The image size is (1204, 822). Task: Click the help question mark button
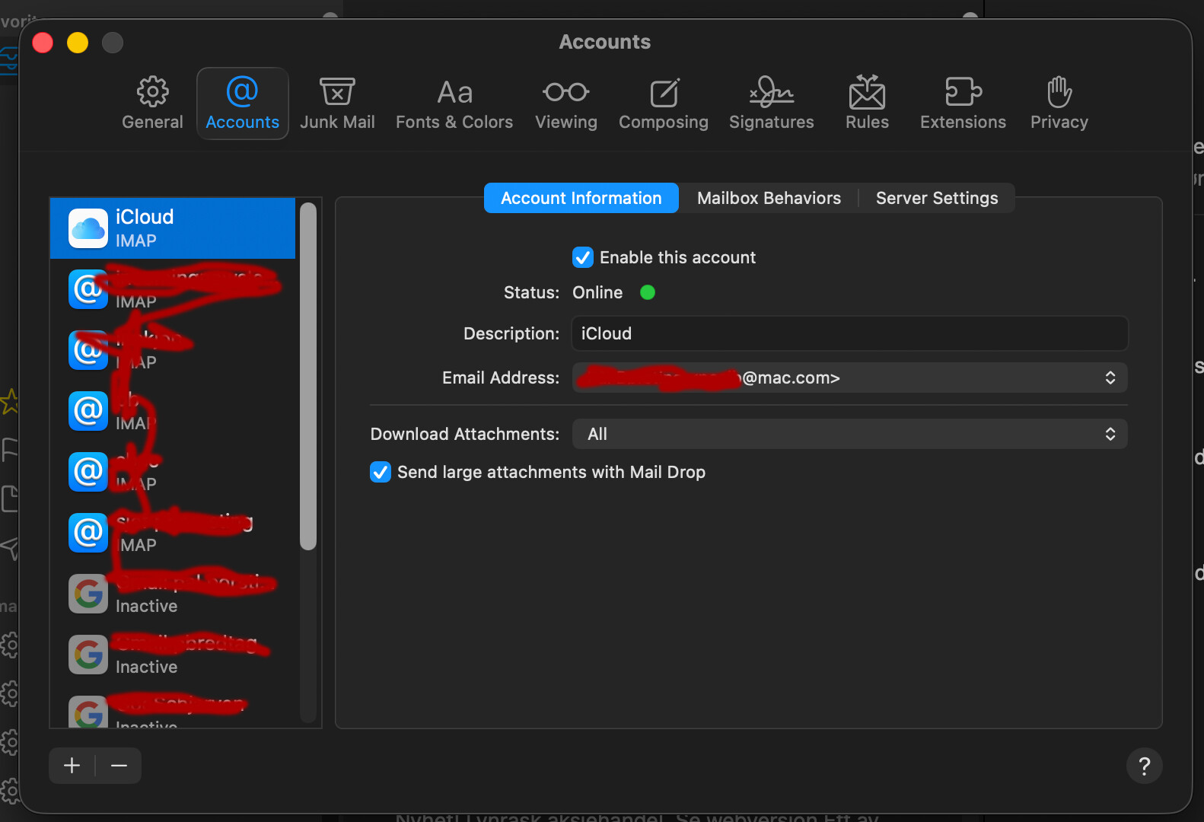click(x=1144, y=766)
